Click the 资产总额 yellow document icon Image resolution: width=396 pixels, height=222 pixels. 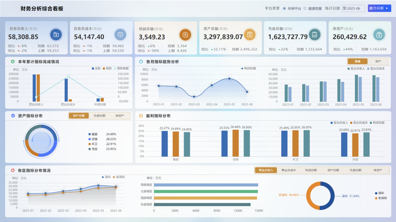250,34
